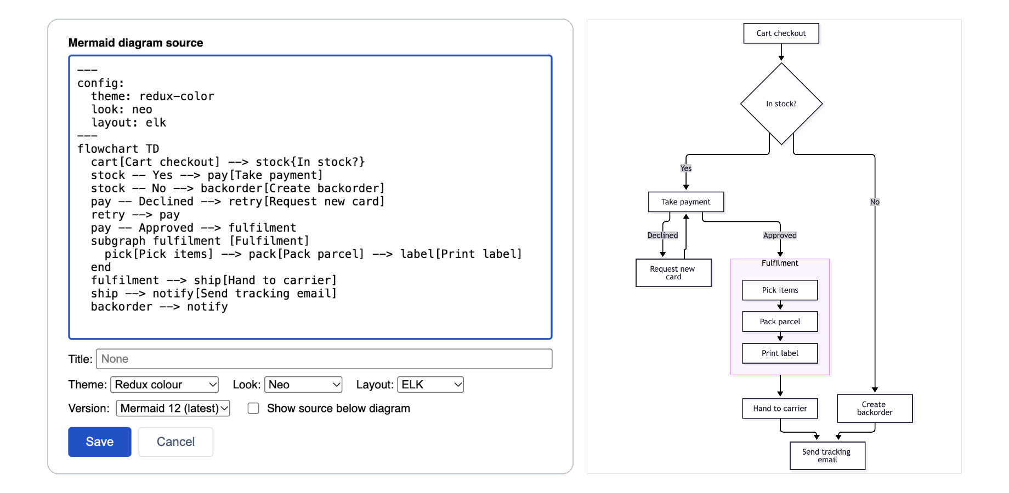Viewport: 1009px width, 493px height.
Task: Click the 'Yes' edge label
Action: 685,168
